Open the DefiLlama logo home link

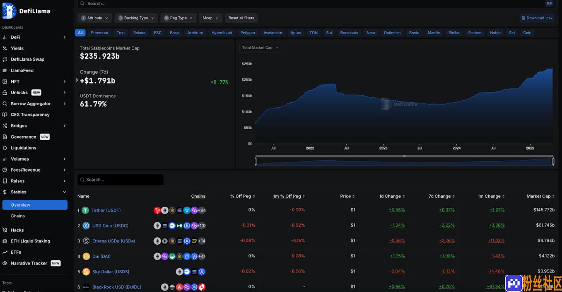(27, 11)
